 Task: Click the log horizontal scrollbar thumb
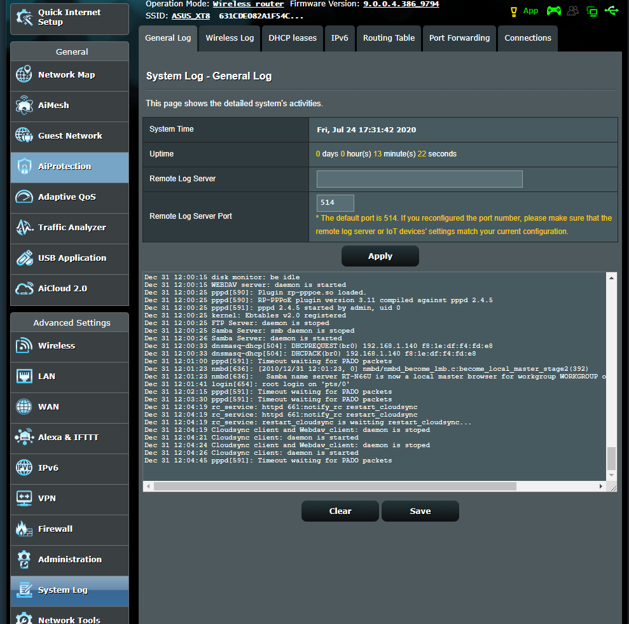click(x=335, y=487)
